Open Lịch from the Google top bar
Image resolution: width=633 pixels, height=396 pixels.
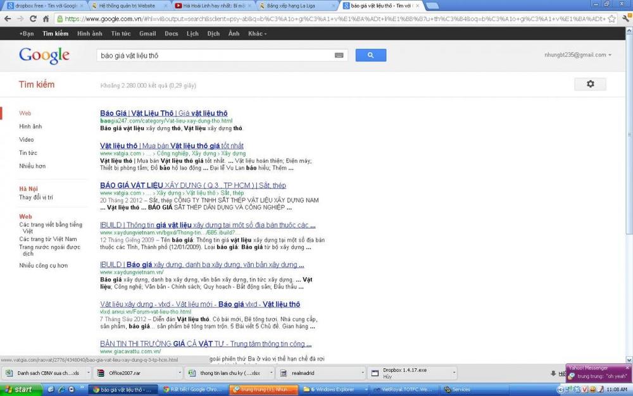coord(192,34)
